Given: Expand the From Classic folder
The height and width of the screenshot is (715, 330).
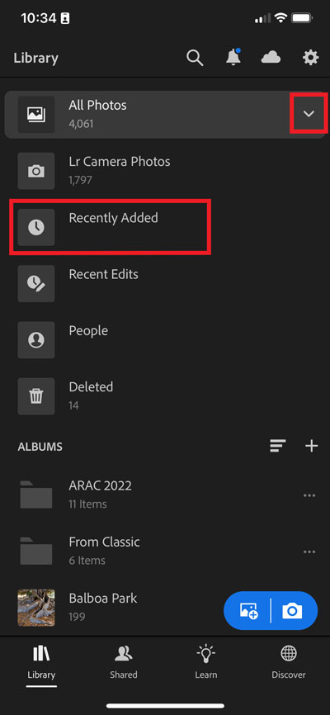Looking at the screenshot, I should pyautogui.click(x=165, y=551).
